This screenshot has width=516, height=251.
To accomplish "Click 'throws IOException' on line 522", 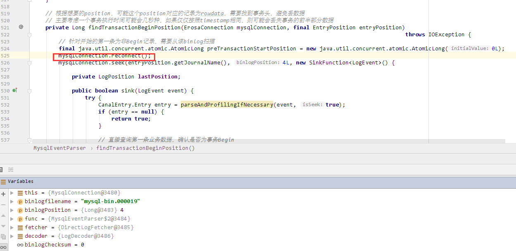I will (435, 35).
